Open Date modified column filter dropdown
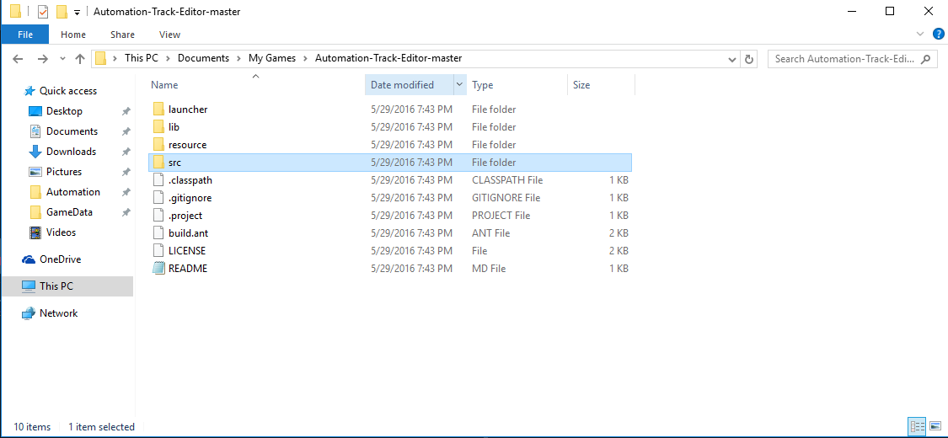Screen dimensions: 948x438 tap(459, 85)
